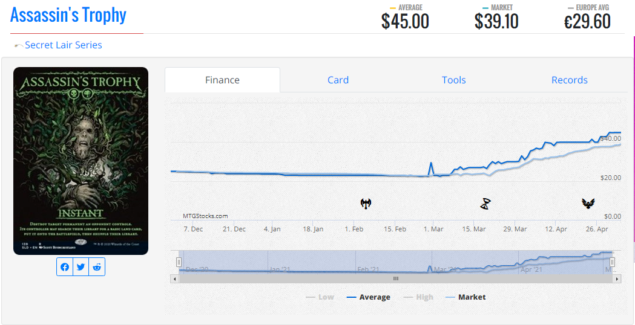Click the Assassin's Trophy title link
This screenshot has height=325, width=635.
(x=68, y=14)
